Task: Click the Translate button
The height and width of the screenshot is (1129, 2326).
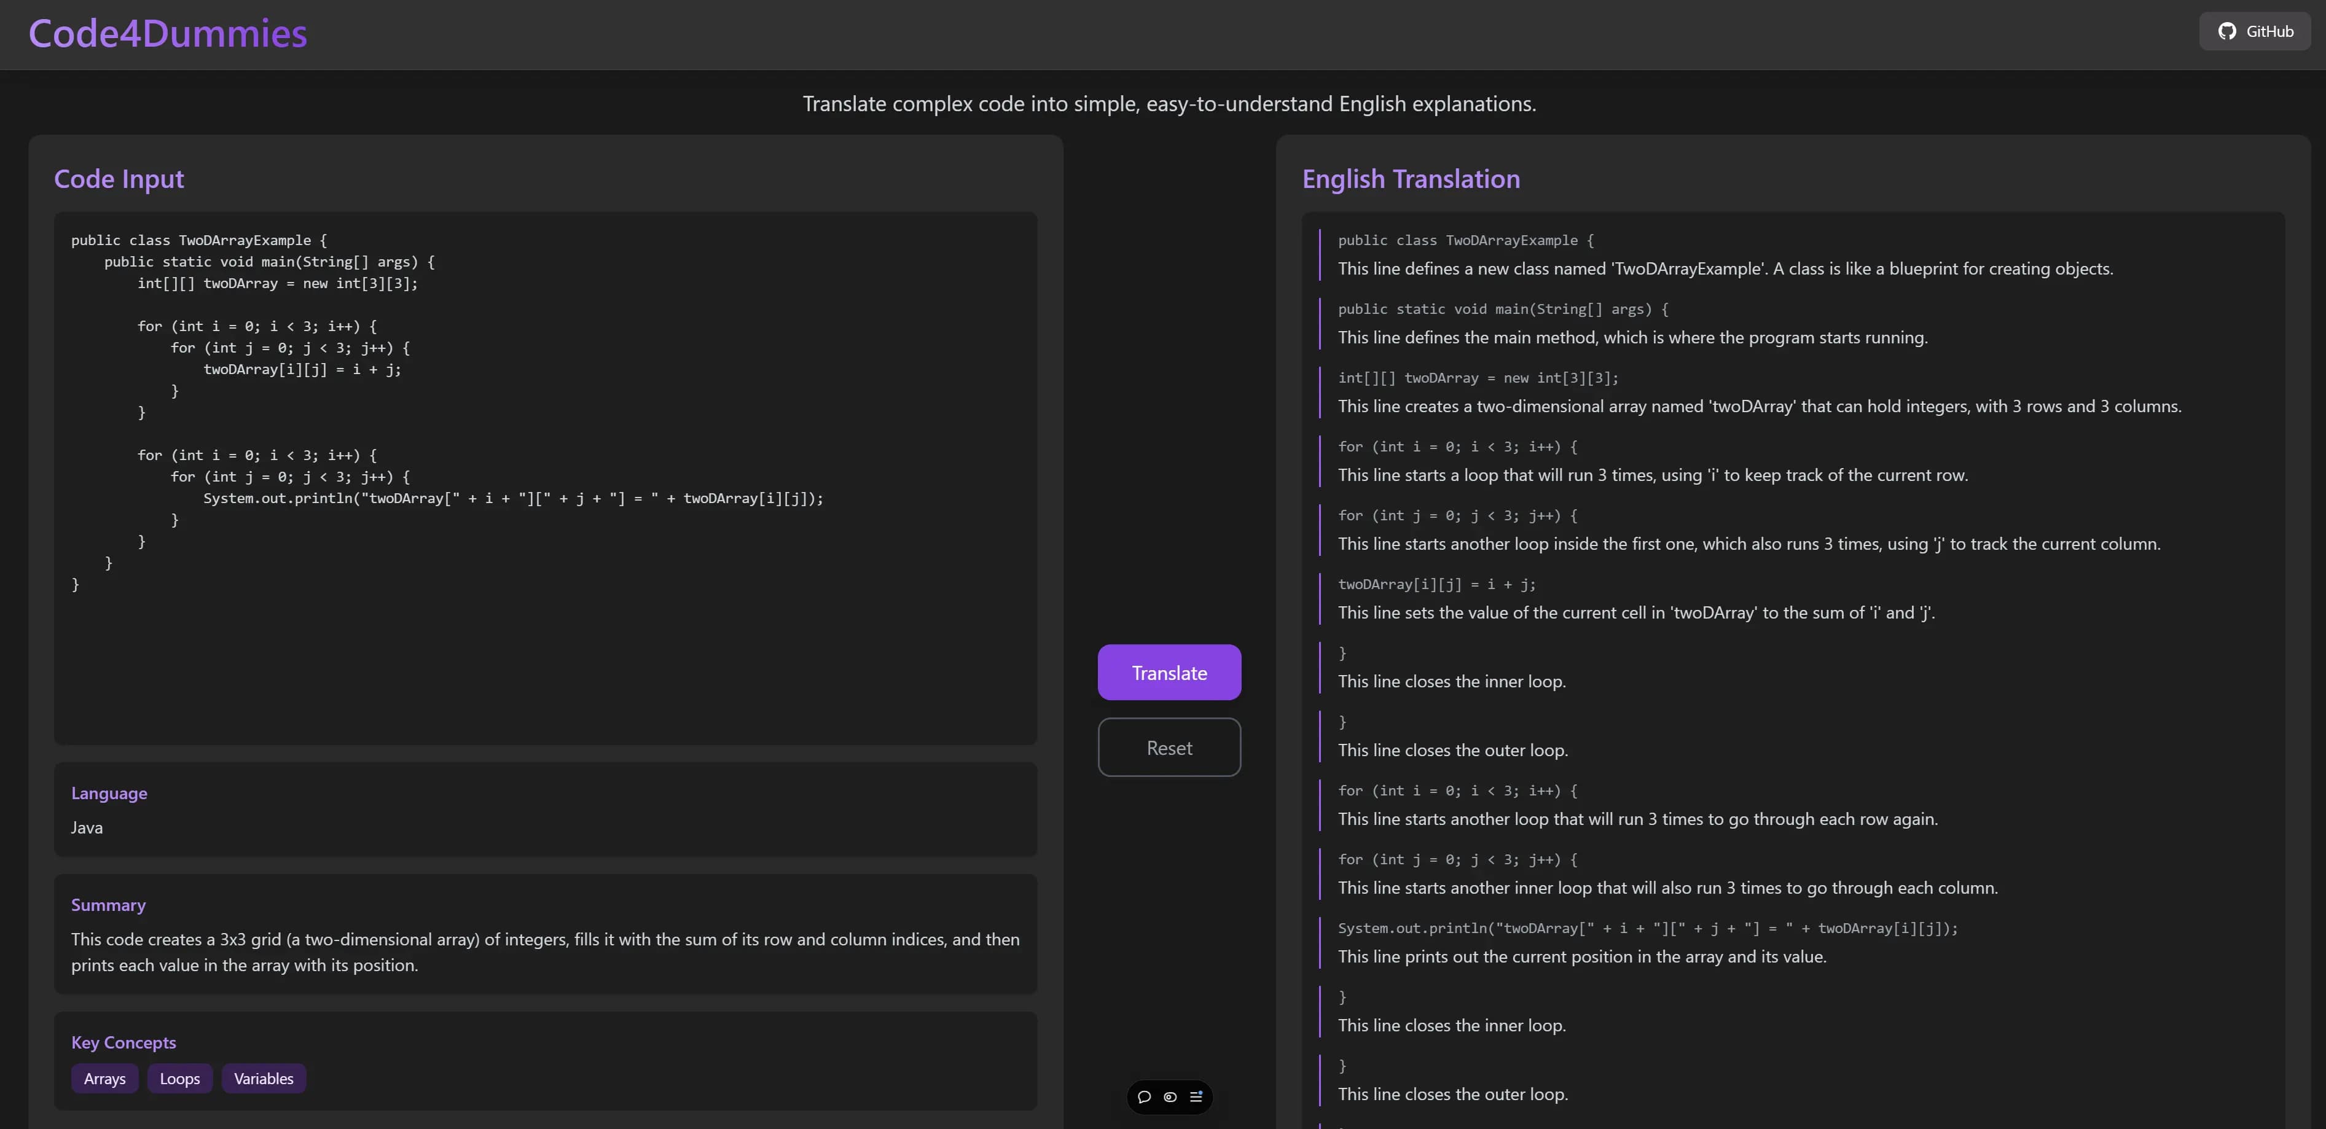Action: (x=1169, y=673)
